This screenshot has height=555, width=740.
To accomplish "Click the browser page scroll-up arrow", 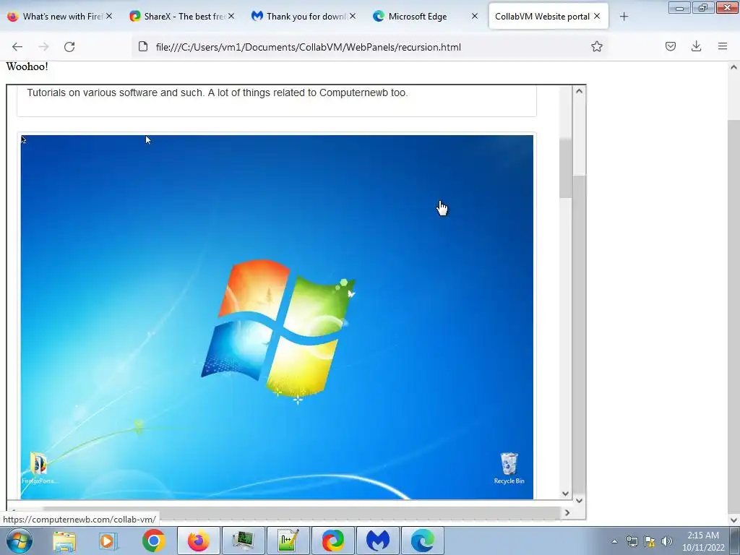I will click(733, 67).
